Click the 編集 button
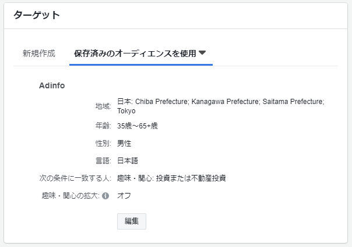 [132, 221]
